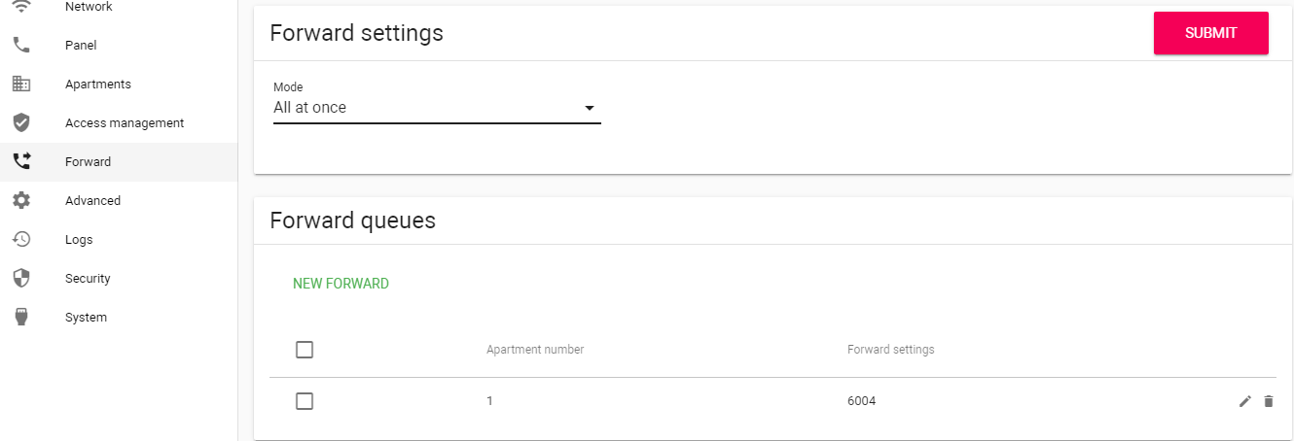This screenshot has height=441, width=1294.
Task: Click the Apartments building icon
Action: 21,84
